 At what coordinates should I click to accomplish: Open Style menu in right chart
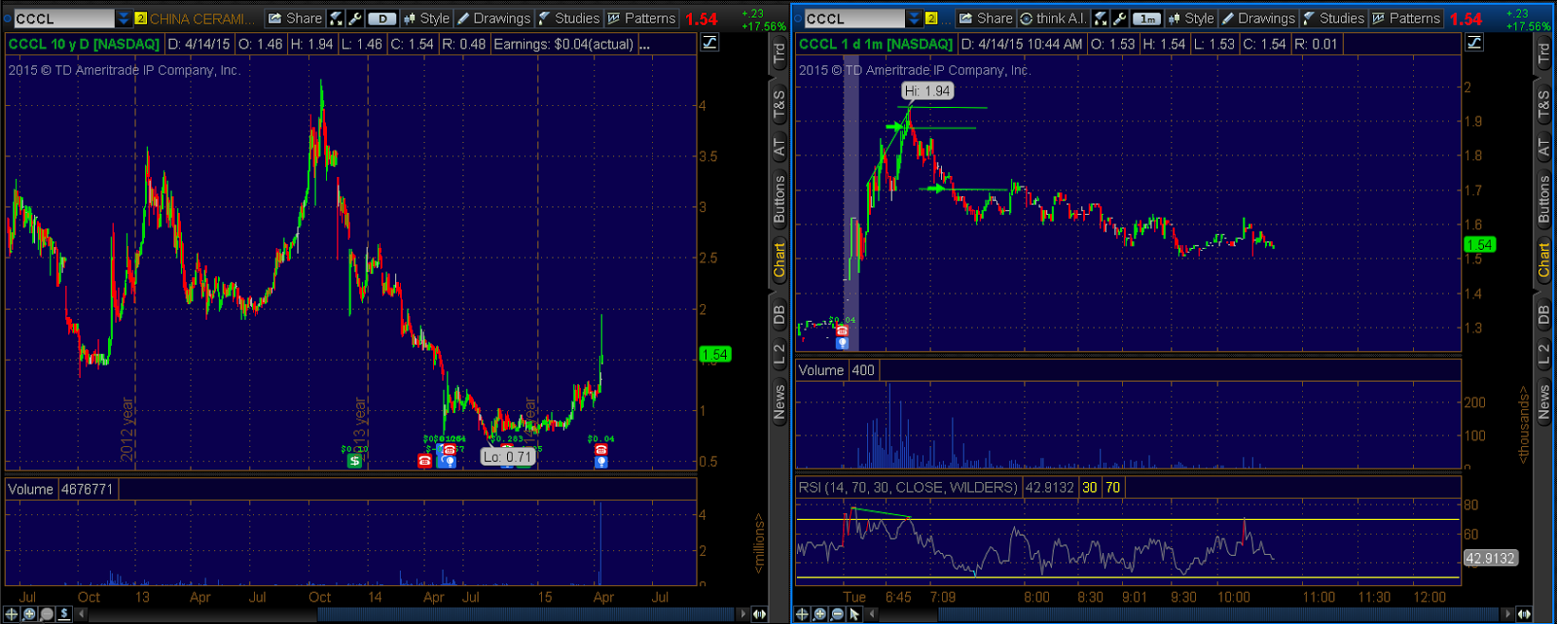(1191, 18)
